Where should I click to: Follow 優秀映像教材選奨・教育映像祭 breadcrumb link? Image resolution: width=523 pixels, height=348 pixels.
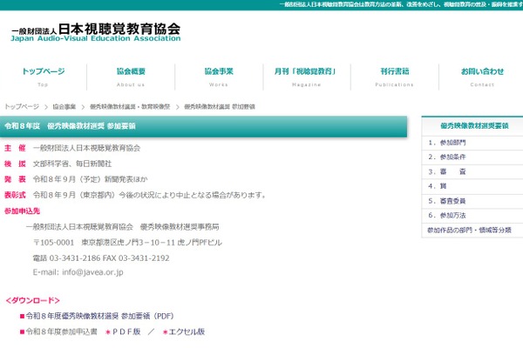coord(130,106)
